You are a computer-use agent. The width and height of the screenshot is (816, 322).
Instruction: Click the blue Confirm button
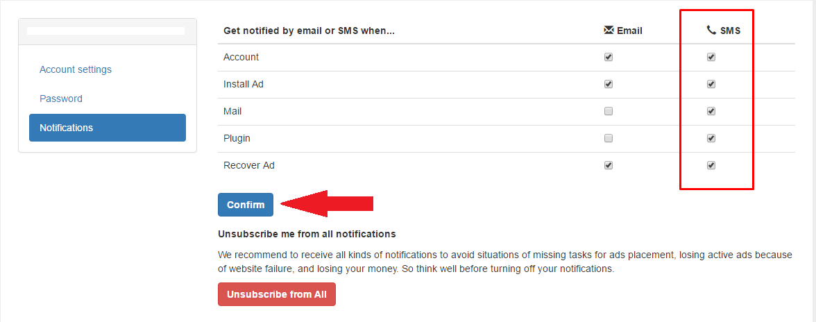246,205
